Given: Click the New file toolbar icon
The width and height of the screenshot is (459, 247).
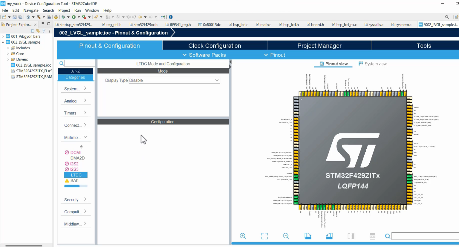Looking at the screenshot, I should click(4, 17).
